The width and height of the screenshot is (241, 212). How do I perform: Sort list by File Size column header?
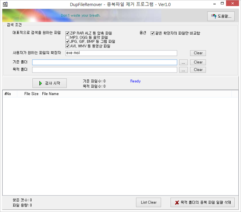coord(29,94)
